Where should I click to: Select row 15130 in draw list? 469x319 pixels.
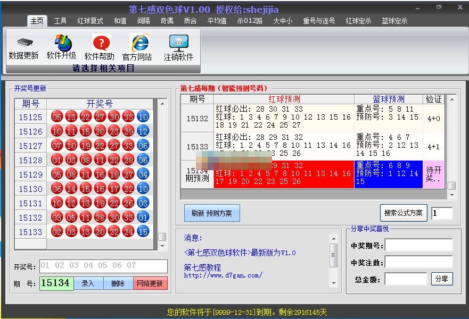point(30,189)
